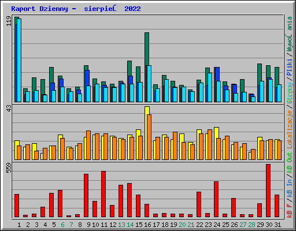Select day label '24' on the x-axis

(x=217, y=225)
